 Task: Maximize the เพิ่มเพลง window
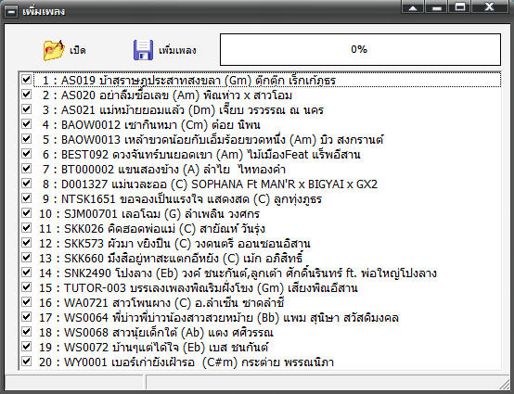click(x=459, y=7)
